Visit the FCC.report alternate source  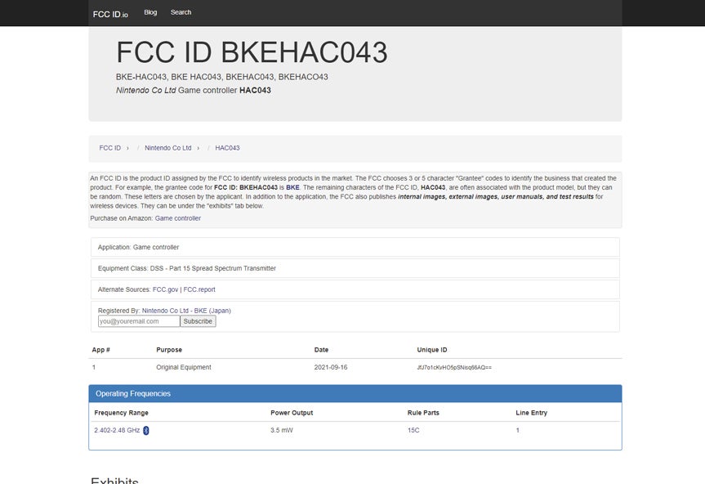199,289
